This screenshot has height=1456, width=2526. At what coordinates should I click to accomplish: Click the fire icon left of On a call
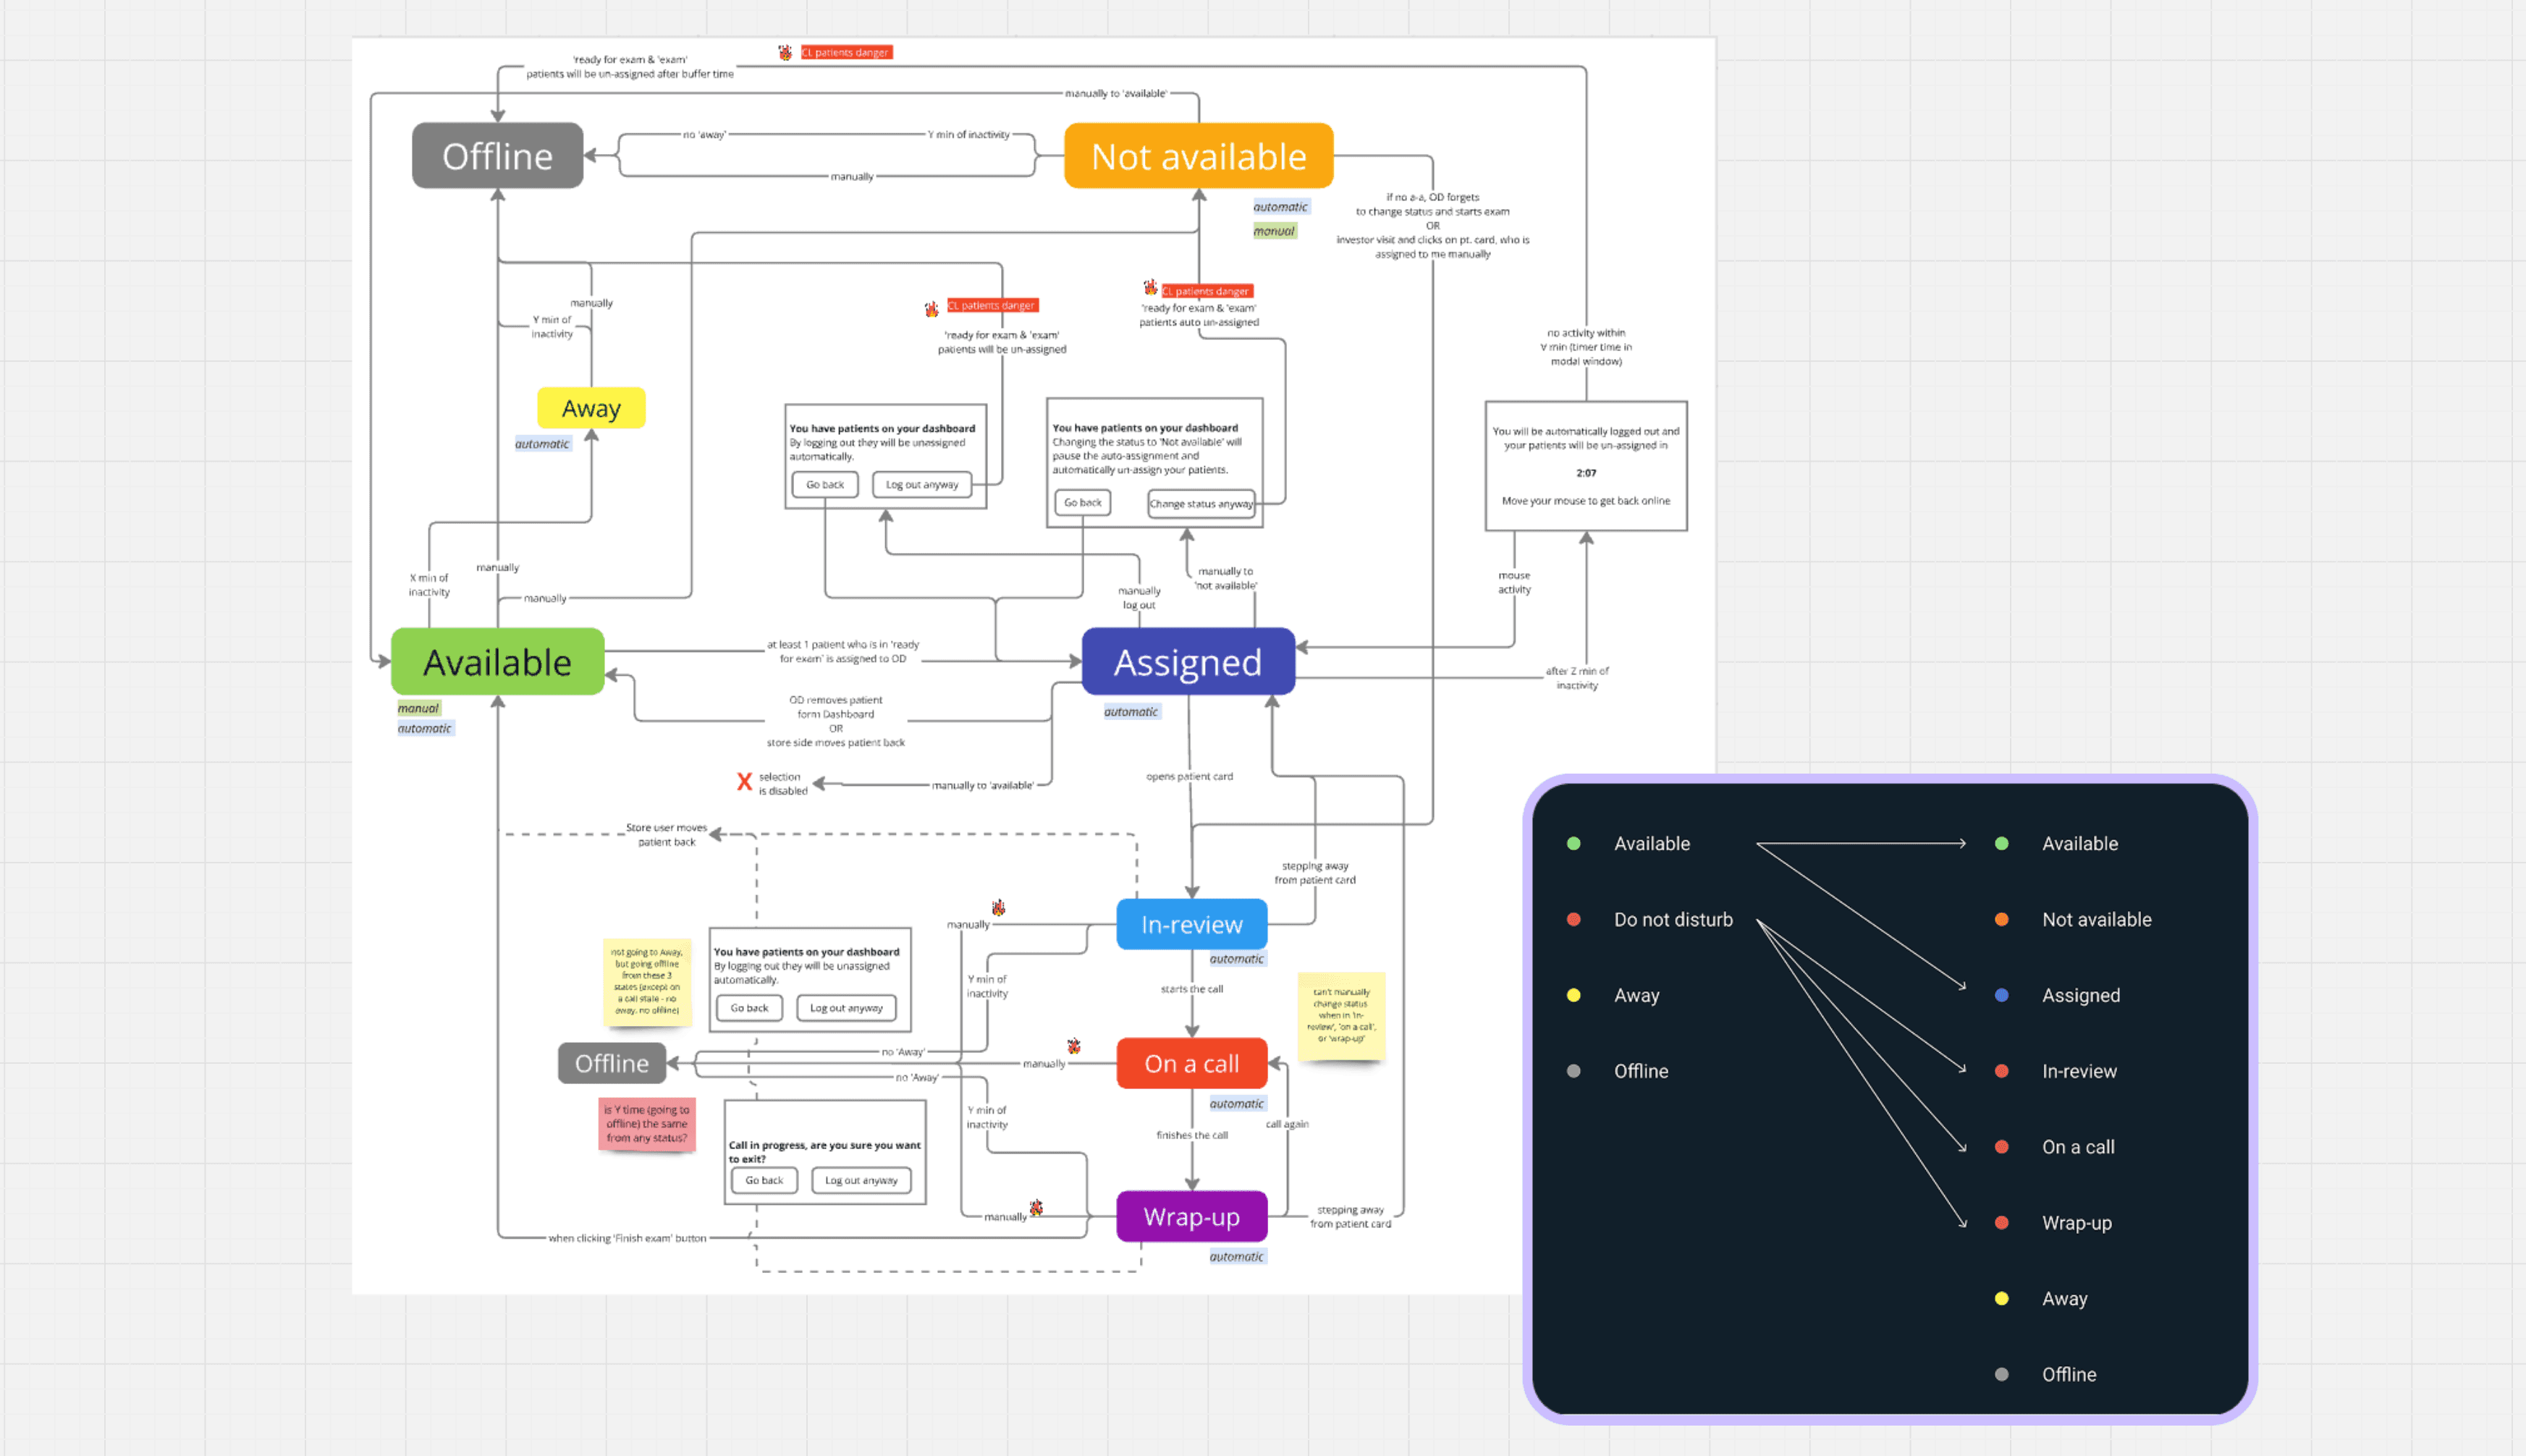[x=1073, y=1046]
